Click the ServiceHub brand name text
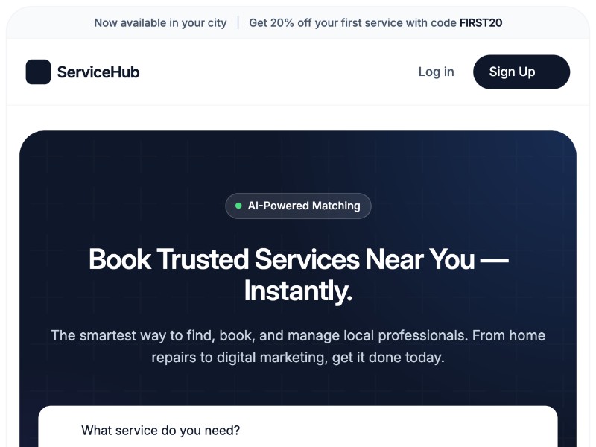 98,72
